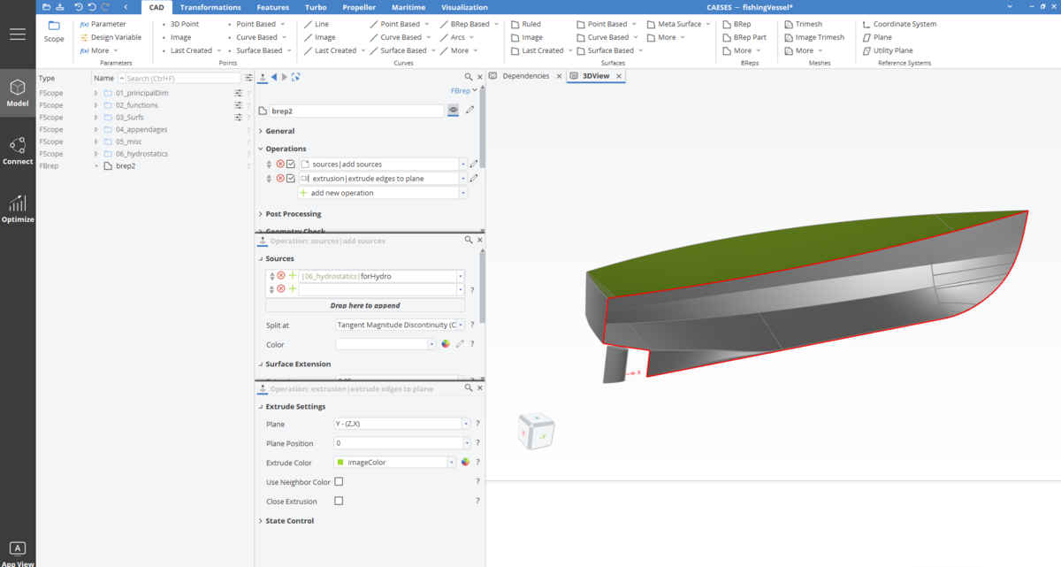1061x567 pixels.
Task: Collapse the ribbon with the chevron arrow
Action: pos(126,7)
